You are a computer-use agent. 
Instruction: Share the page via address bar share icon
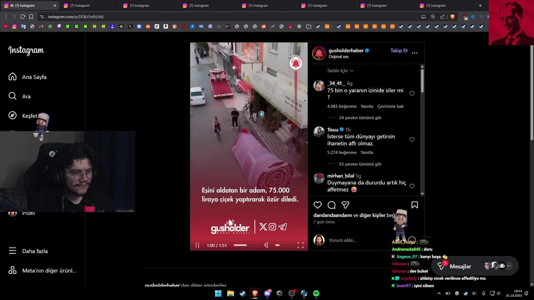tap(443, 17)
